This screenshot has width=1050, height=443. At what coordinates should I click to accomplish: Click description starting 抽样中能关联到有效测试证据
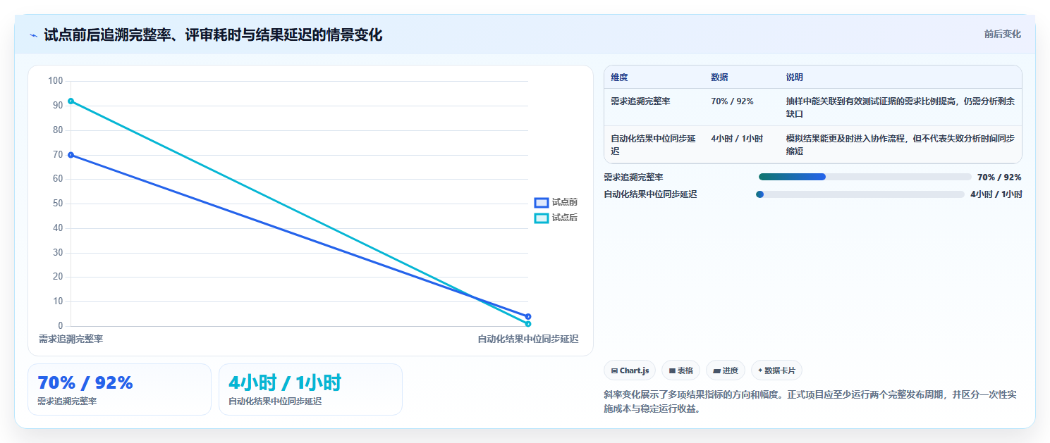coord(901,108)
